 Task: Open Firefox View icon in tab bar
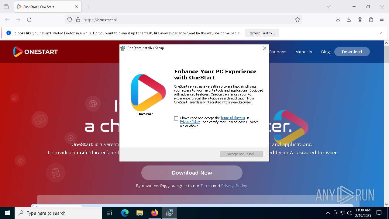coord(6,7)
